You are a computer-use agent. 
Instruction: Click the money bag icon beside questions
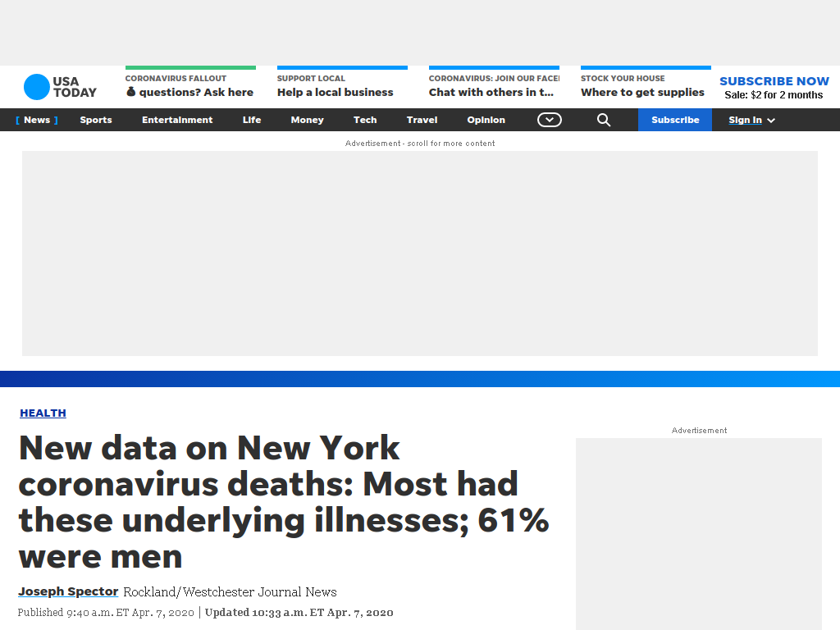(130, 92)
